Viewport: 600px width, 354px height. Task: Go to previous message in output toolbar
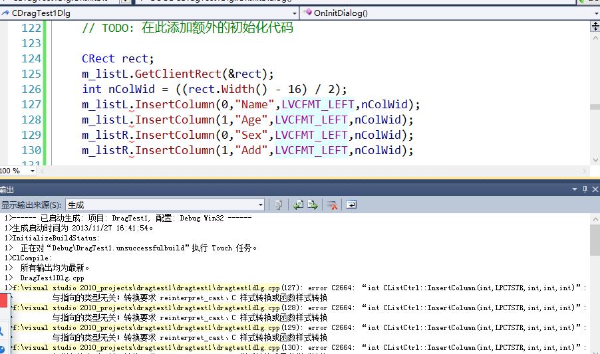pyautogui.click(x=298, y=205)
